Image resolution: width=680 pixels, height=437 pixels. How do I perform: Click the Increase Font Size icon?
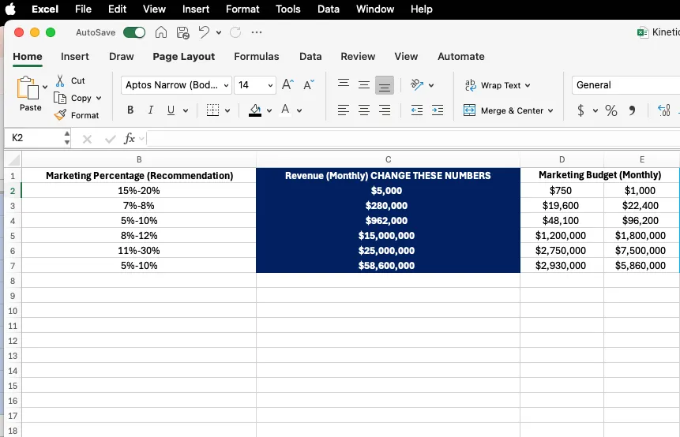pos(287,85)
